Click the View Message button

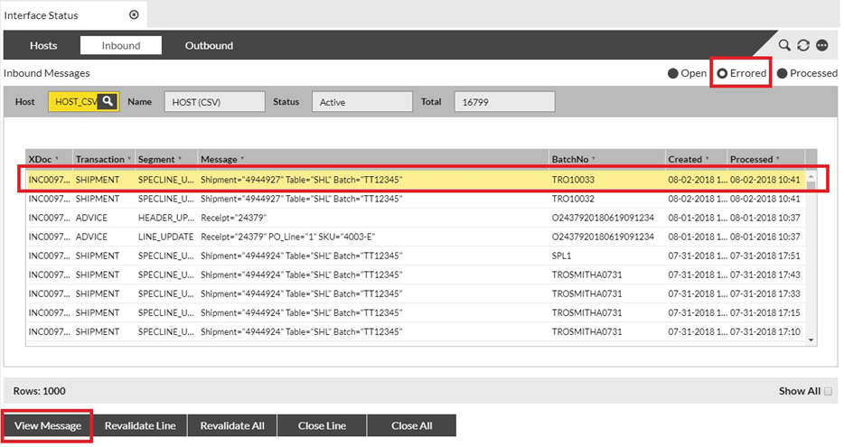pyautogui.click(x=48, y=425)
